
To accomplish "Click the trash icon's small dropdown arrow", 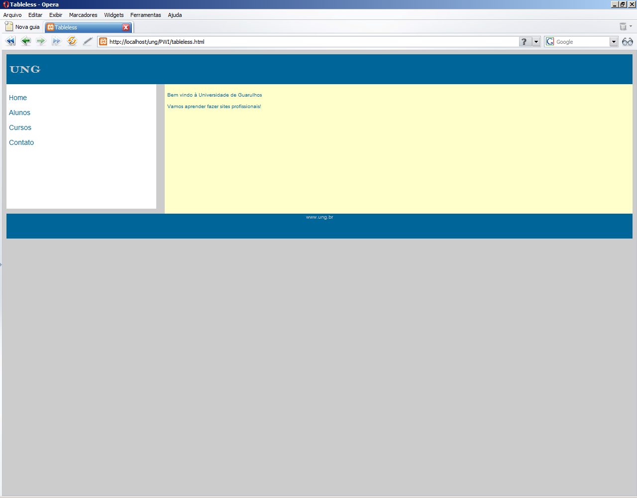I will 631,26.
